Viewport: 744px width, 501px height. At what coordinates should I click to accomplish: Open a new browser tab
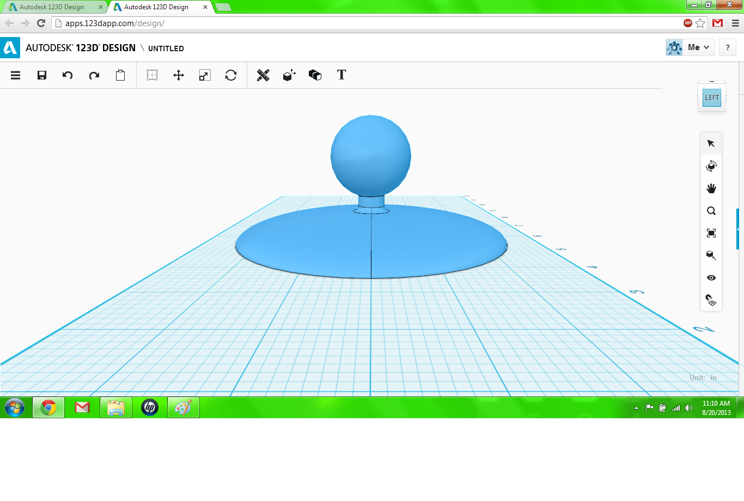point(223,7)
